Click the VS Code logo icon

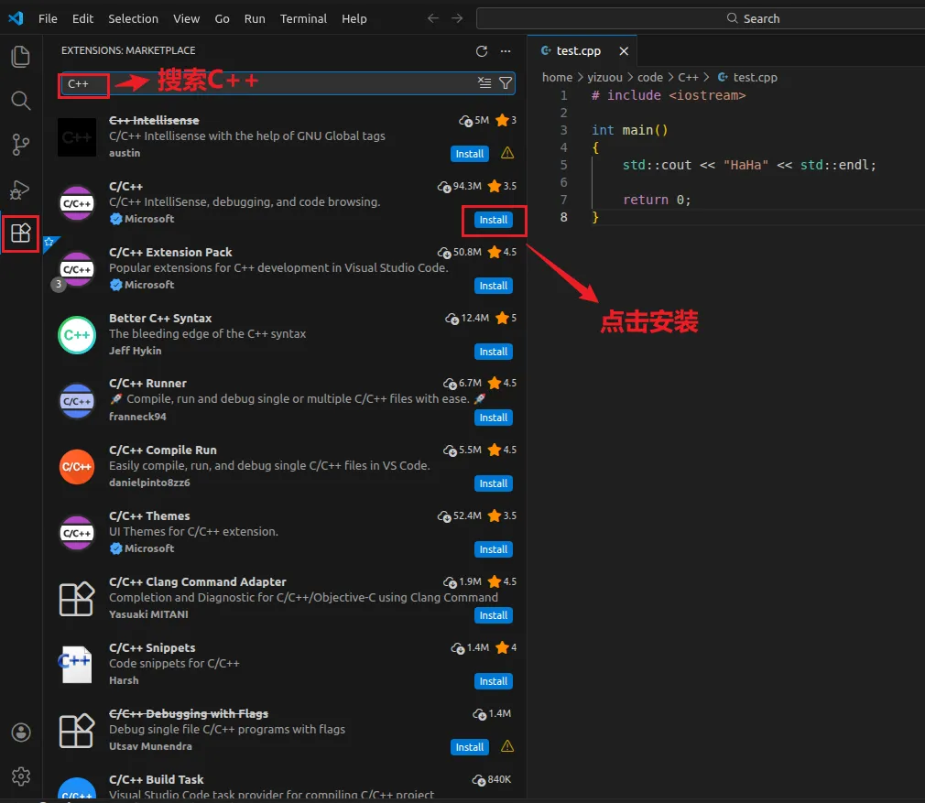(x=16, y=18)
